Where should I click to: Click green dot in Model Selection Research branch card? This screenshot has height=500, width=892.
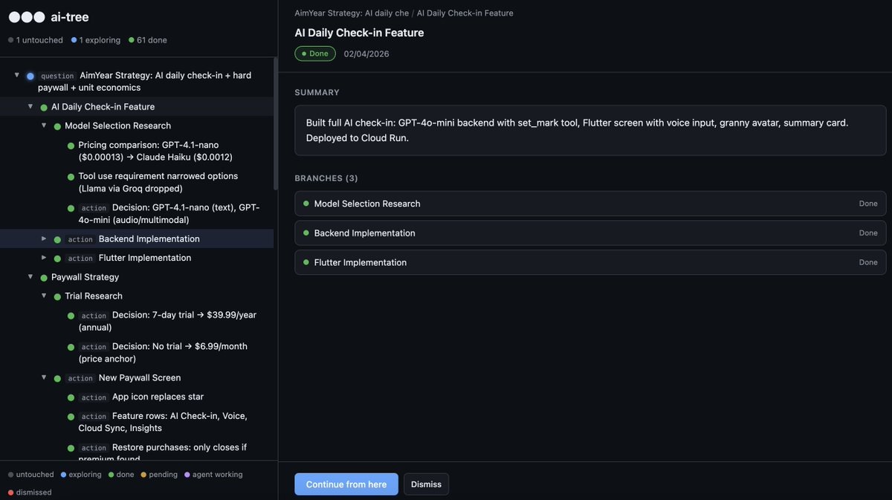point(306,204)
